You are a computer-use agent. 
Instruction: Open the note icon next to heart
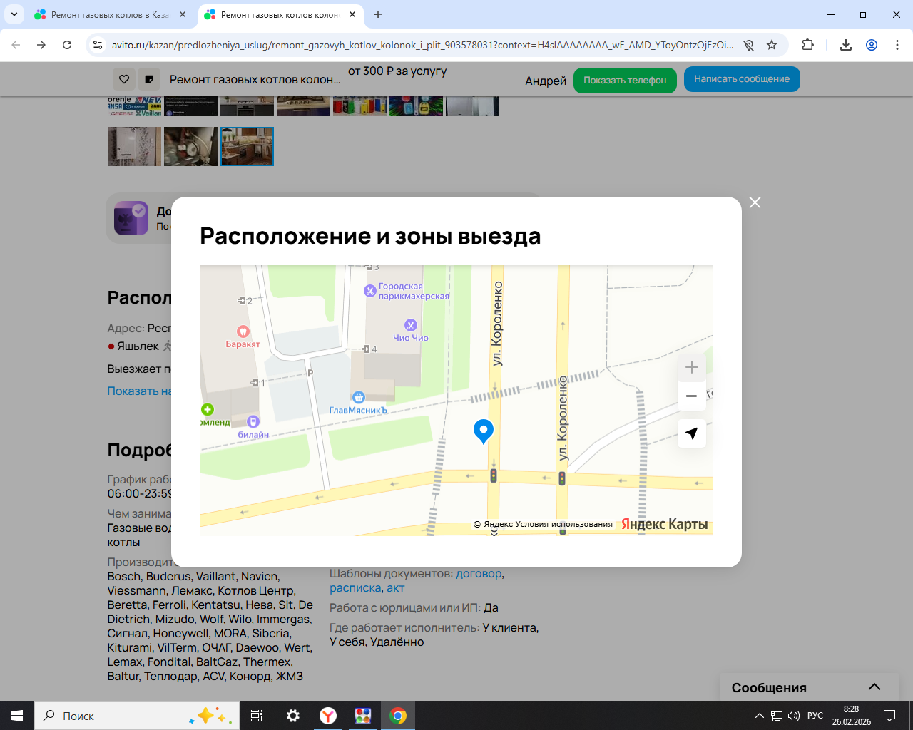pyautogui.click(x=148, y=79)
